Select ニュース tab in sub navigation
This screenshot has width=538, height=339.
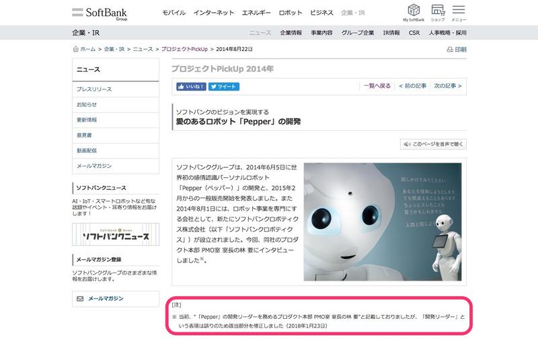coord(260,33)
